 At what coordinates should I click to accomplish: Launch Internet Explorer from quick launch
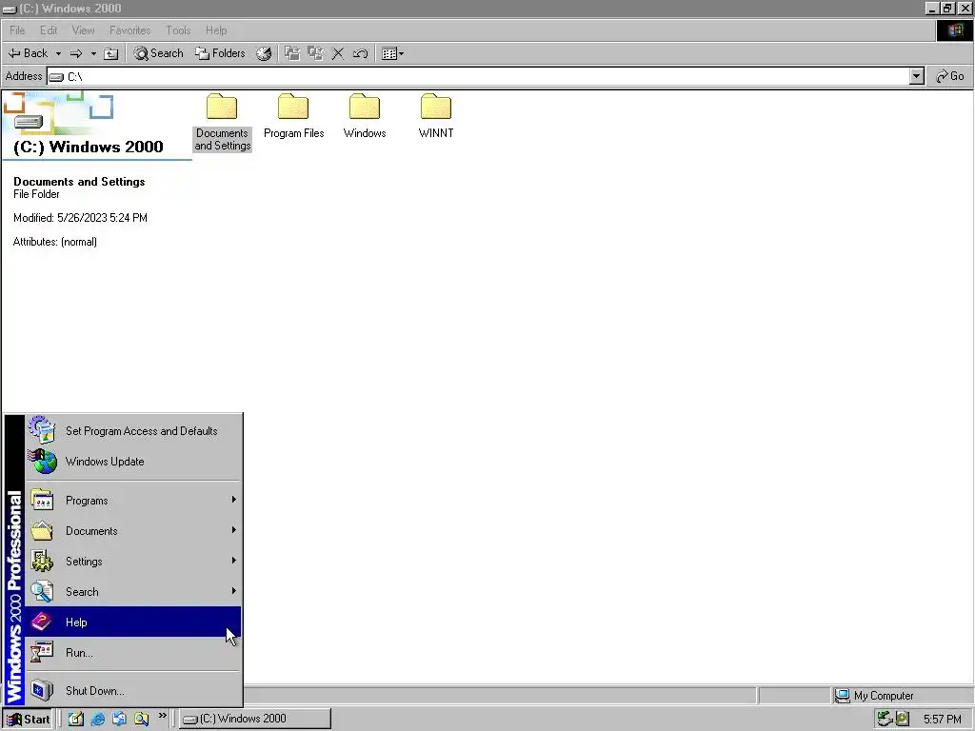coord(98,720)
